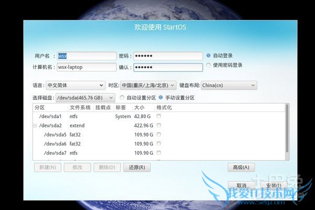
Task: Click the fat32 filesystem text of sda6
Action: pos(75,144)
